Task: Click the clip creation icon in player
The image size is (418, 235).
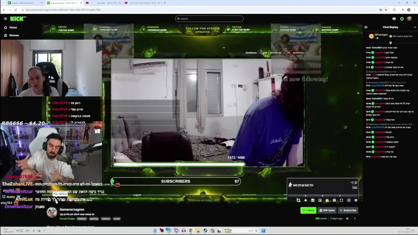Action: pos(327,200)
